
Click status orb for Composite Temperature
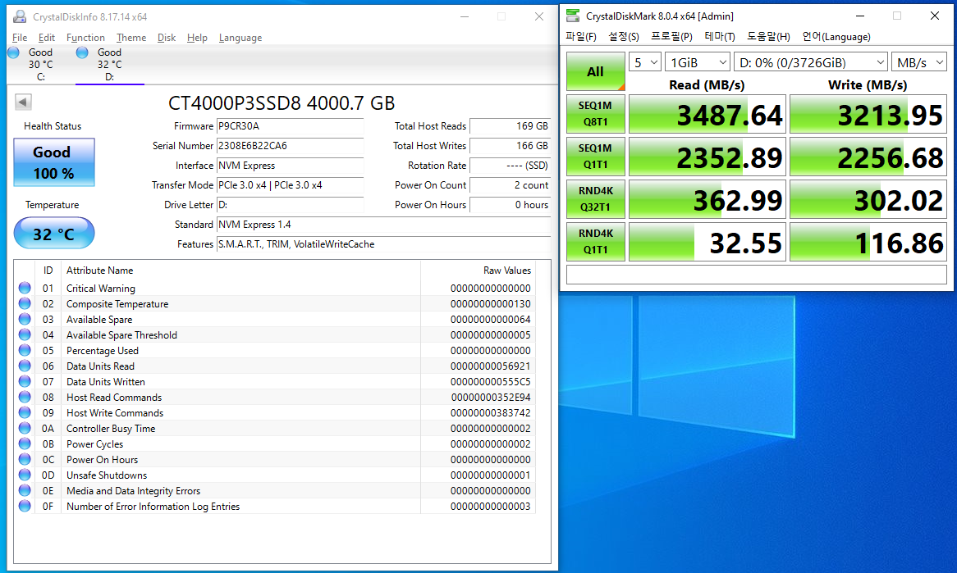click(25, 303)
